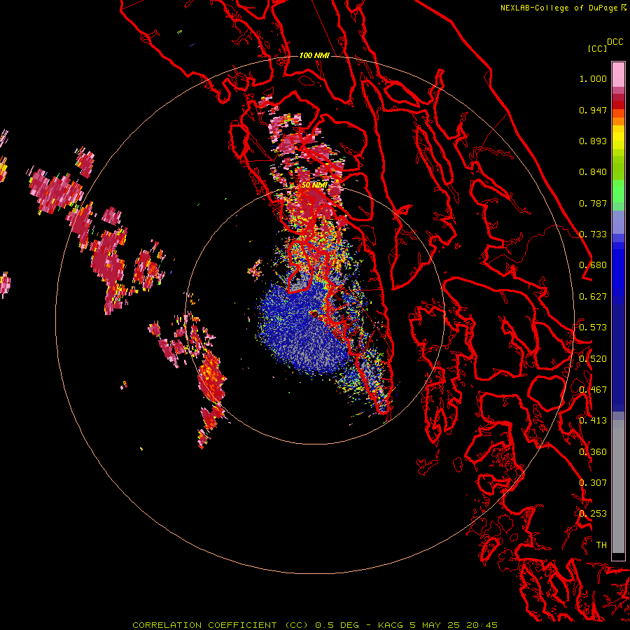Click the DCC label above the color scale
The image size is (630, 630).
615,42
